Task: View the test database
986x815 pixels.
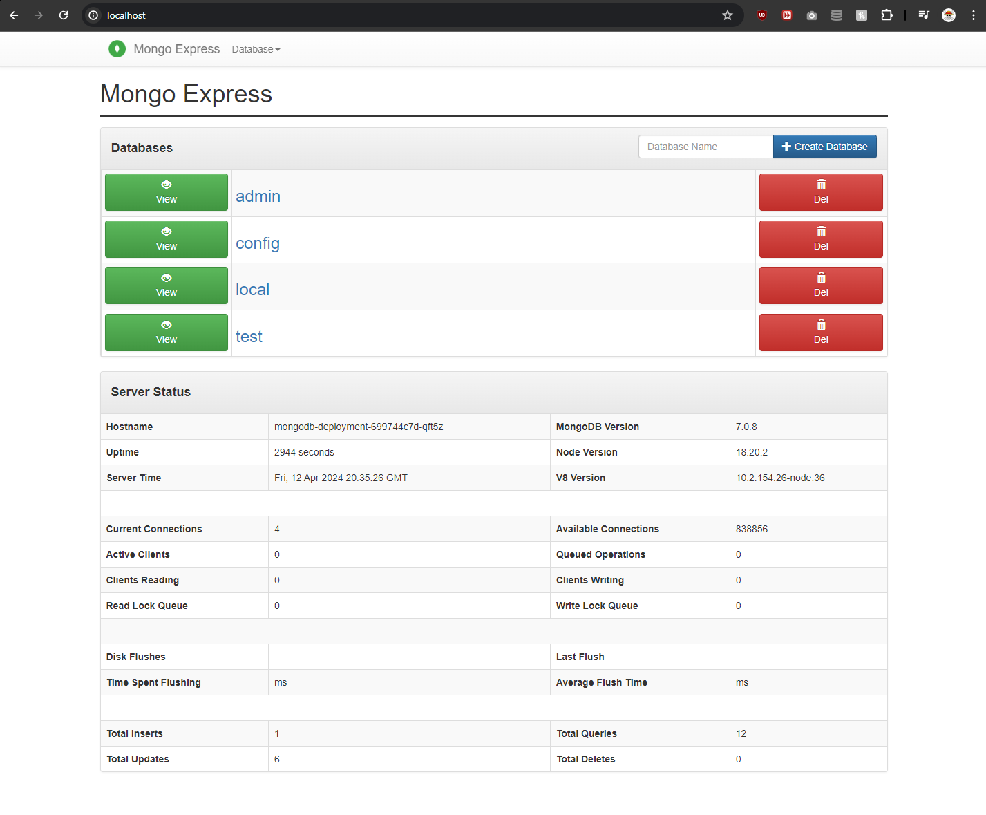Action: tap(167, 332)
